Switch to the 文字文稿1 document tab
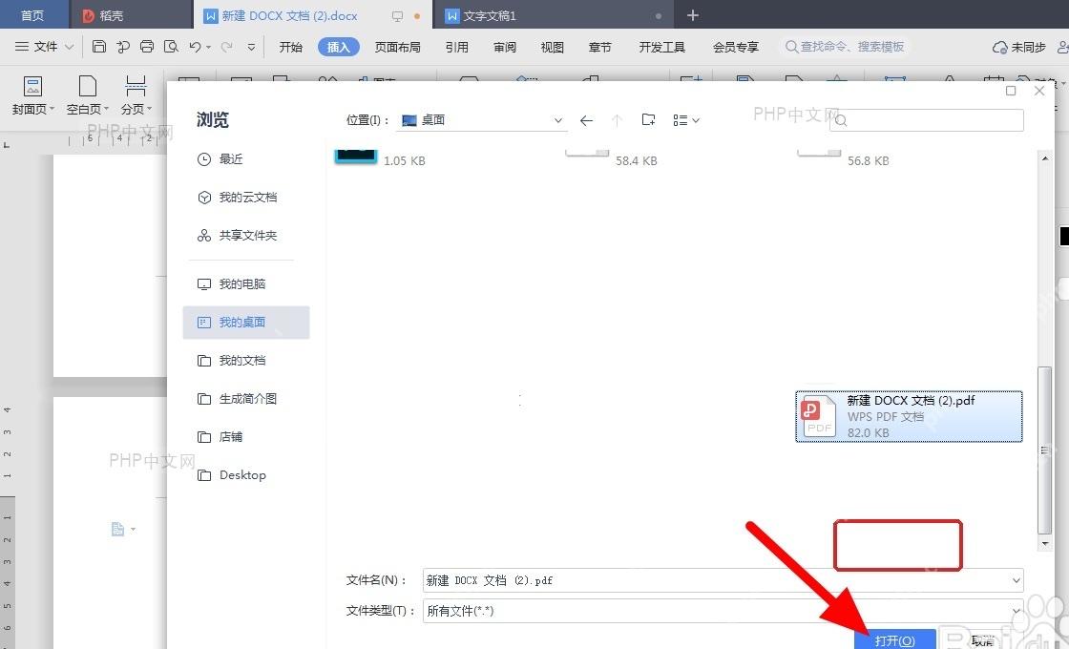1069x649 pixels. pyautogui.click(x=554, y=14)
